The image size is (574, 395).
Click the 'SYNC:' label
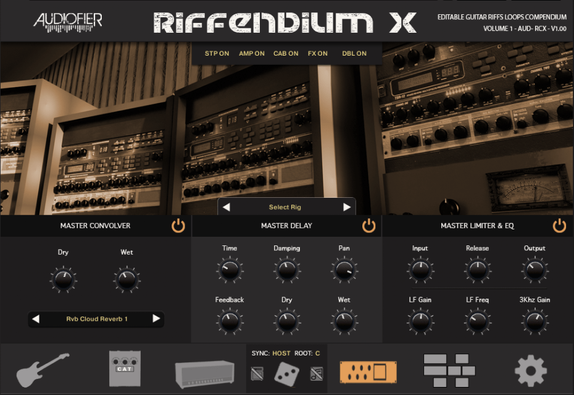(260, 353)
